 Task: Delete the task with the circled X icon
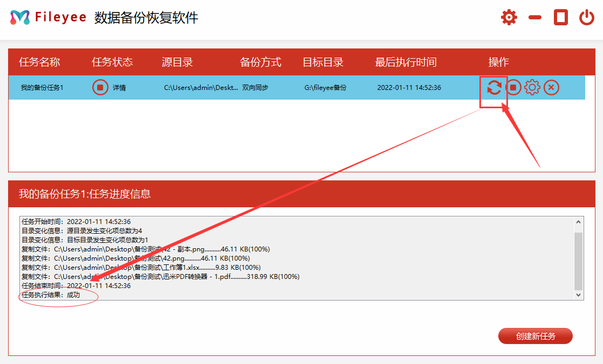[551, 87]
